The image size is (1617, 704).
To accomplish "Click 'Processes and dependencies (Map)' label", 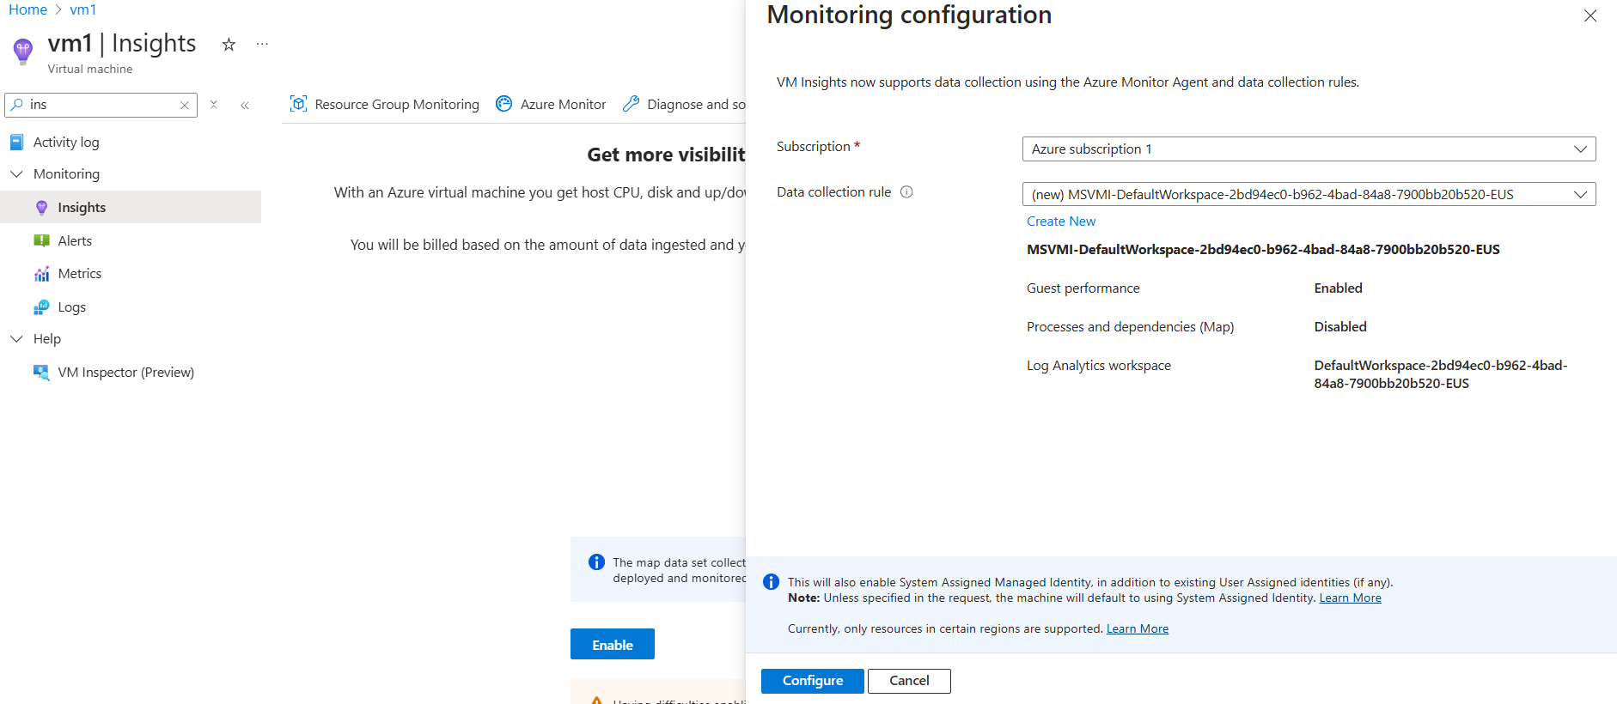I will pos(1130,327).
